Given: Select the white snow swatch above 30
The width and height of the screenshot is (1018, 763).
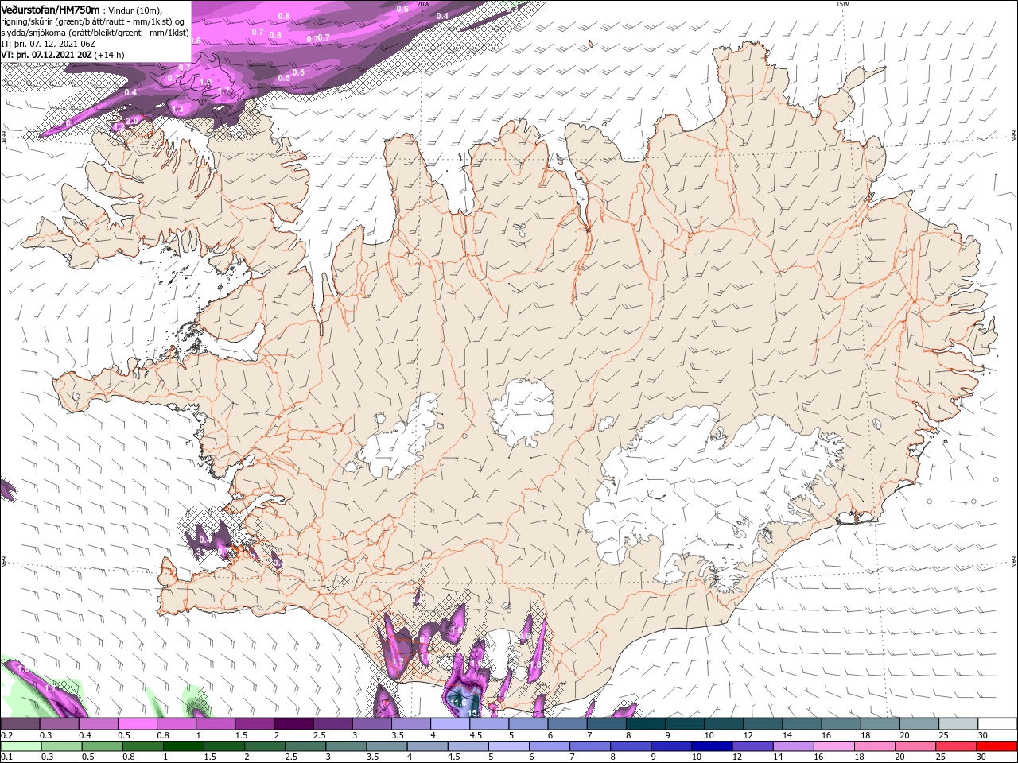Looking at the screenshot, I should tap(997, 723).
